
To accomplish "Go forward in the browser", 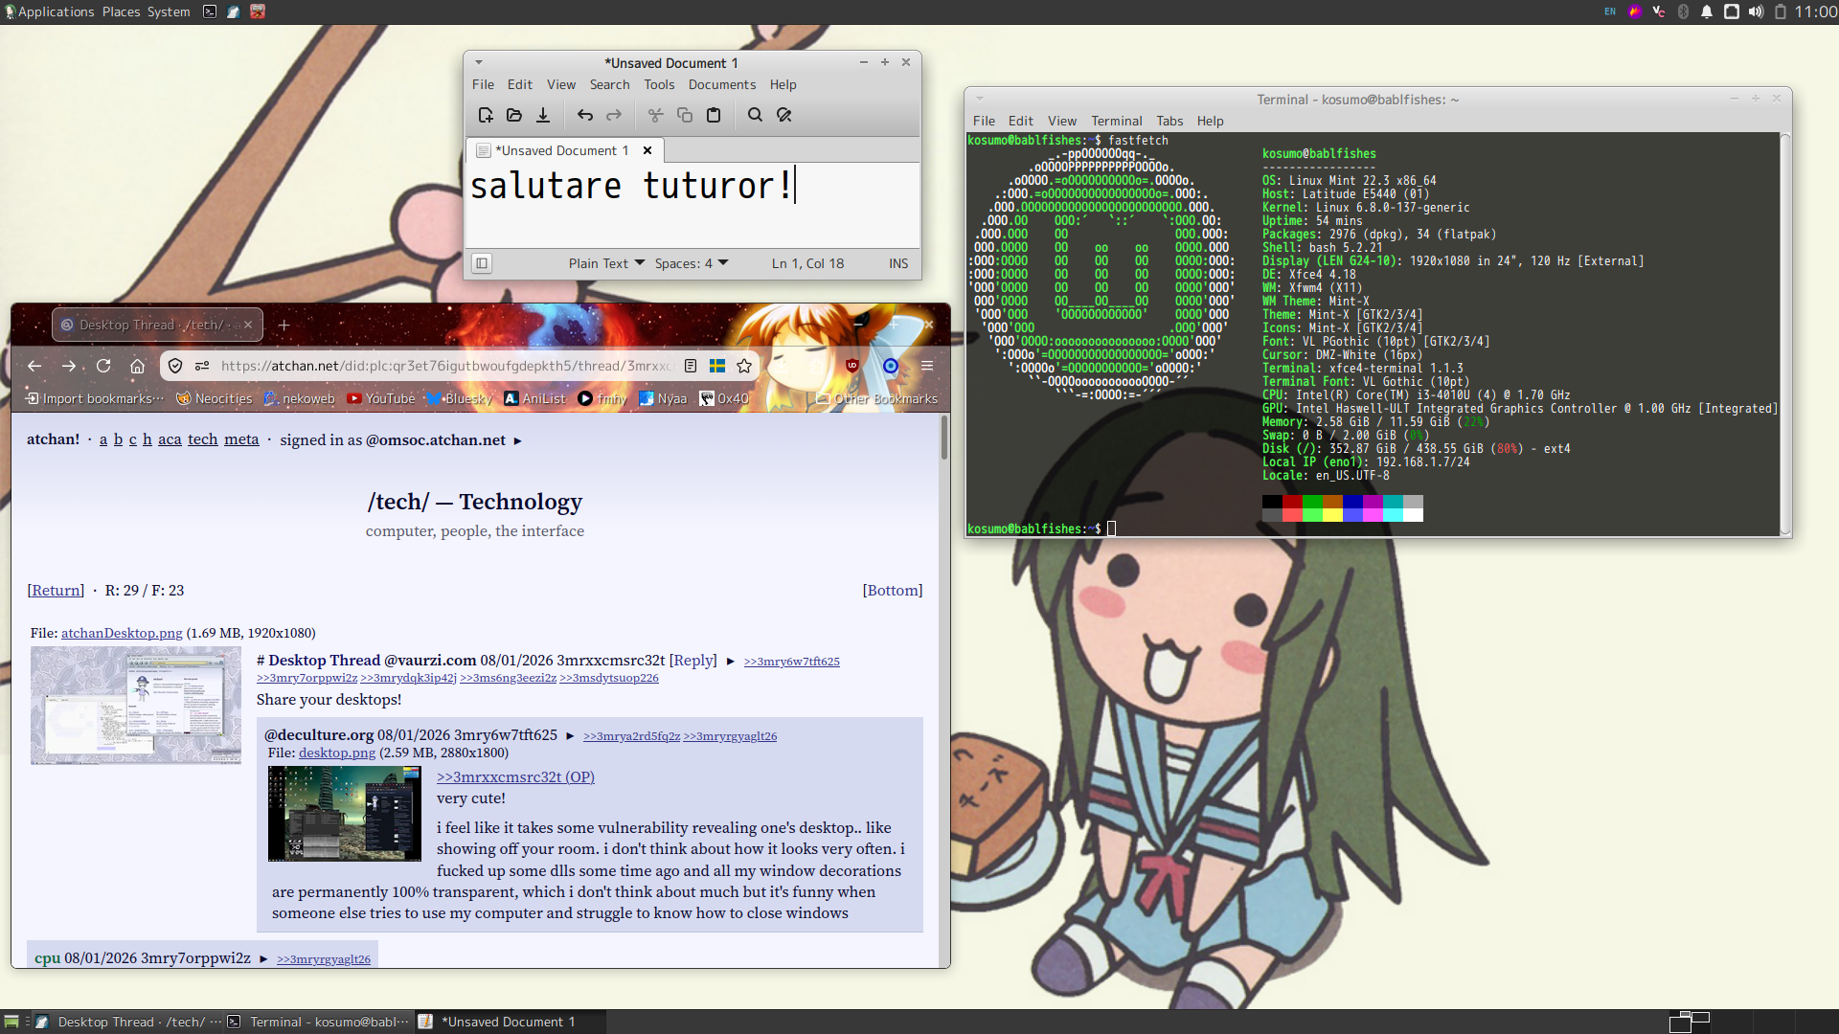I will click(69, 366).
